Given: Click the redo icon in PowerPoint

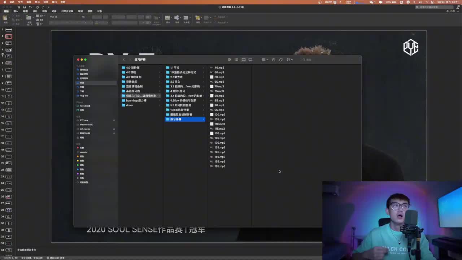Looking at the screenshot, I should pos(37,7).
